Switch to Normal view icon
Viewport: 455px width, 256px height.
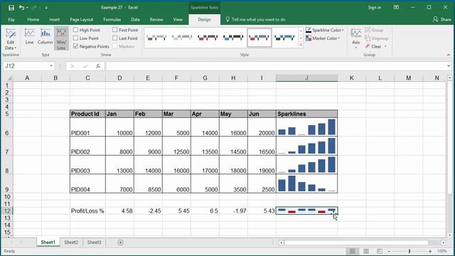353,251
